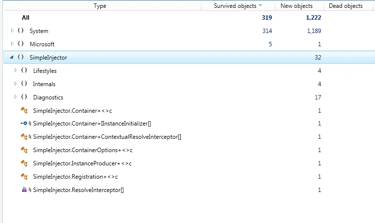This screenshot has width=375, height=223.
Task: Click class icon for ContainerOptions+<>c row
Action: tap(24, 150)
